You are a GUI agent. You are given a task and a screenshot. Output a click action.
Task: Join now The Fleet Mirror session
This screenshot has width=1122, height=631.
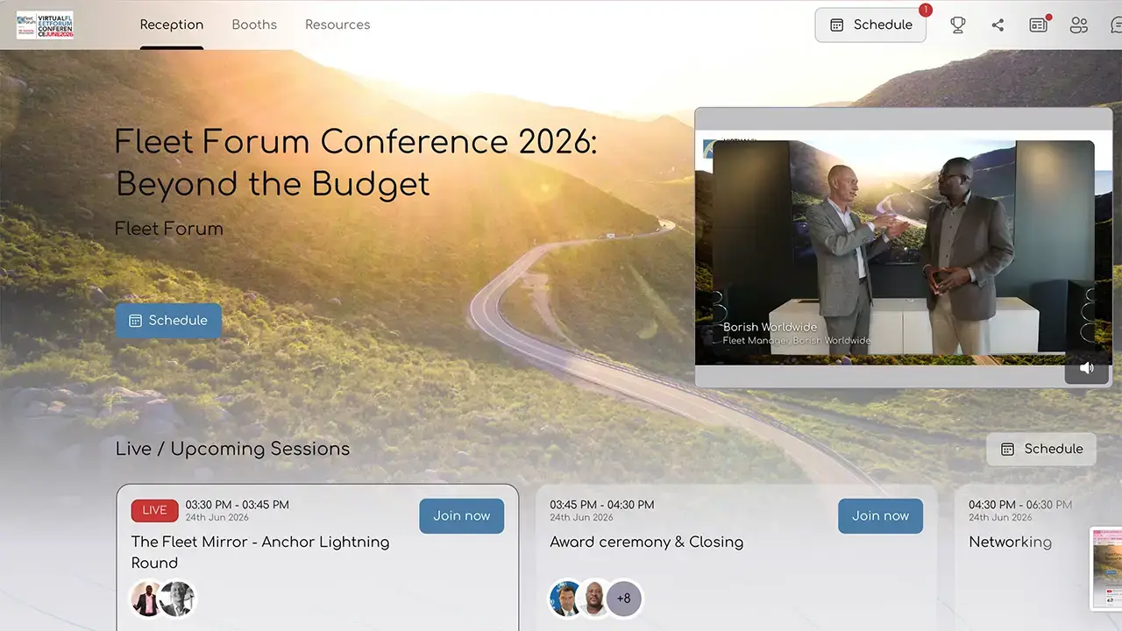[462, 515]
